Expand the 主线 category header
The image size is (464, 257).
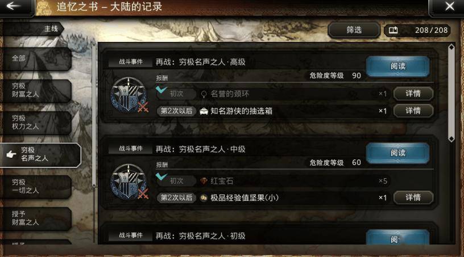click(x=32, y=29)
